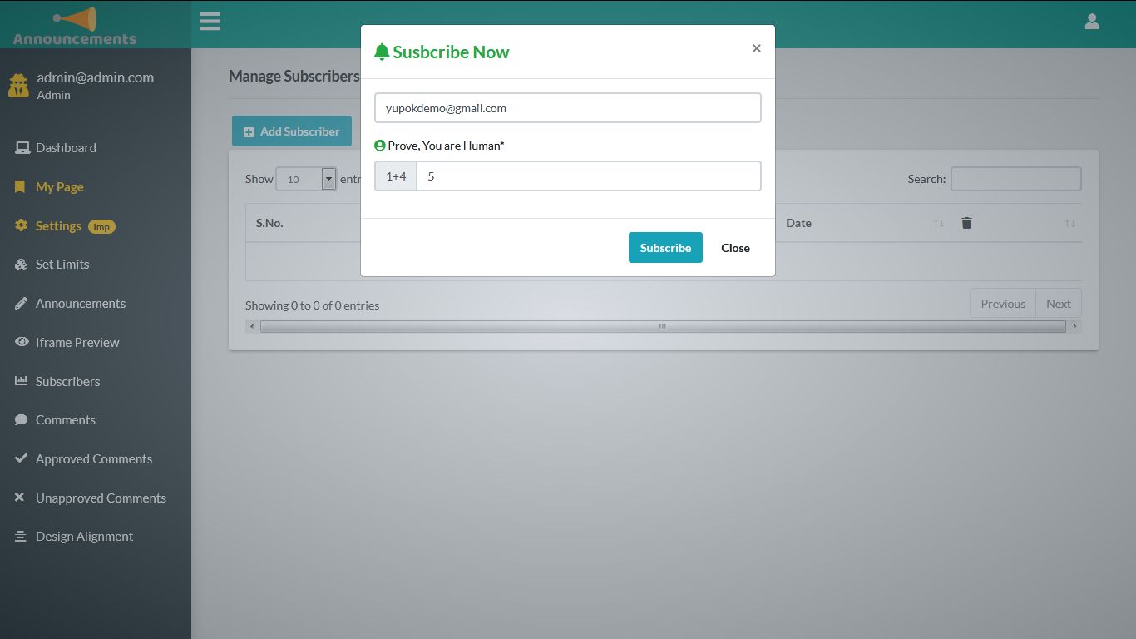Click the Iframe Preview eye icon
The width and height of the screenshot is (1136, 639).
(20, 342)
